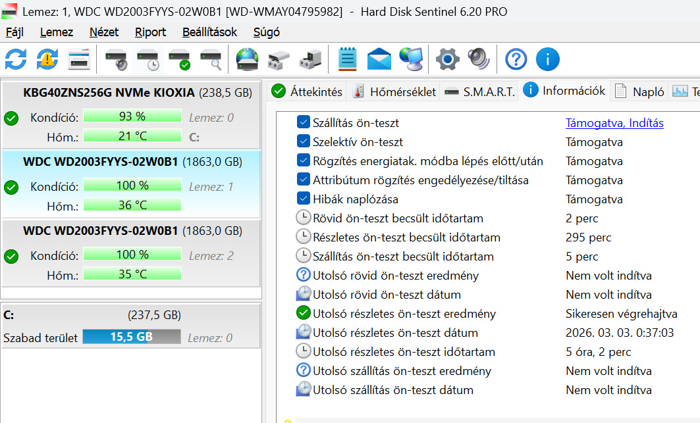Switch to the S.M.A.R.T. tab
This screenshot has width=700, height=423.
click(480, 91)
